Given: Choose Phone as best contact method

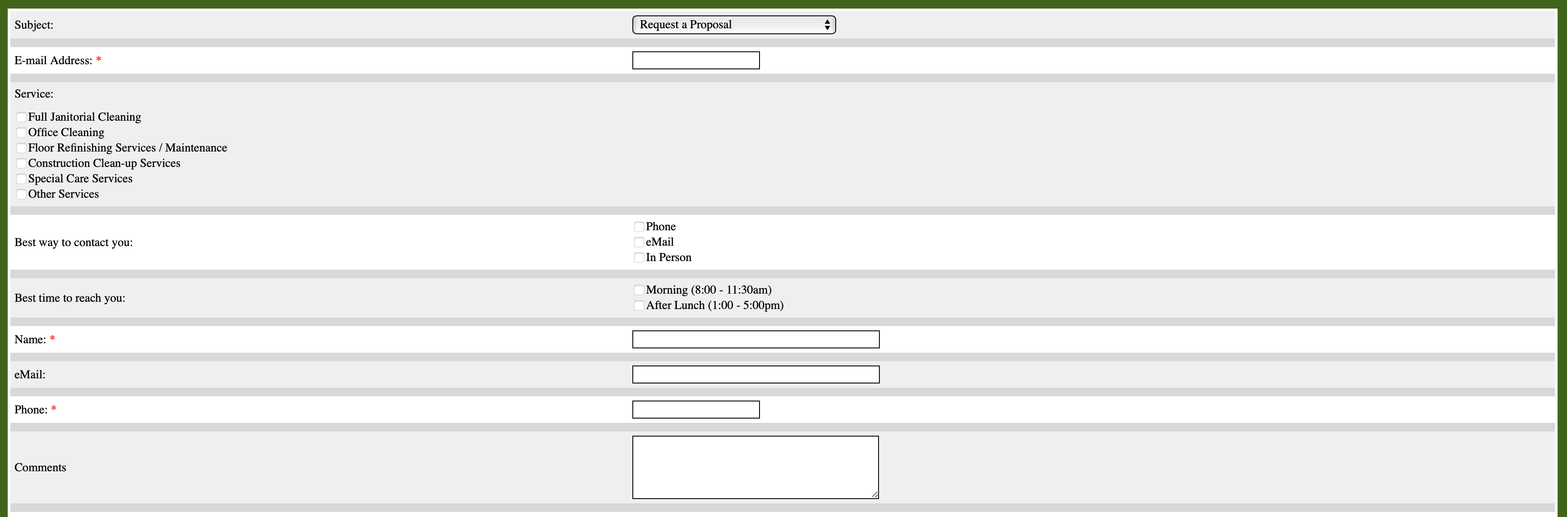Looking at the screenshot, I should [x=639, y=227].
